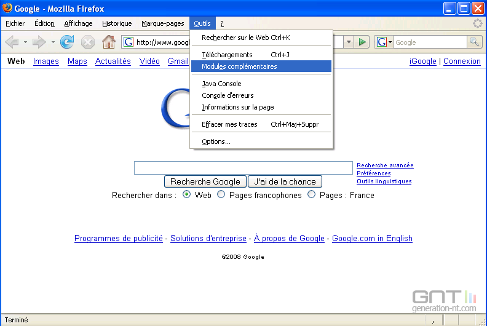Open Solutions d'entreprise link
Viewport: 487px width, 326px height.
[x=208, y=239]
